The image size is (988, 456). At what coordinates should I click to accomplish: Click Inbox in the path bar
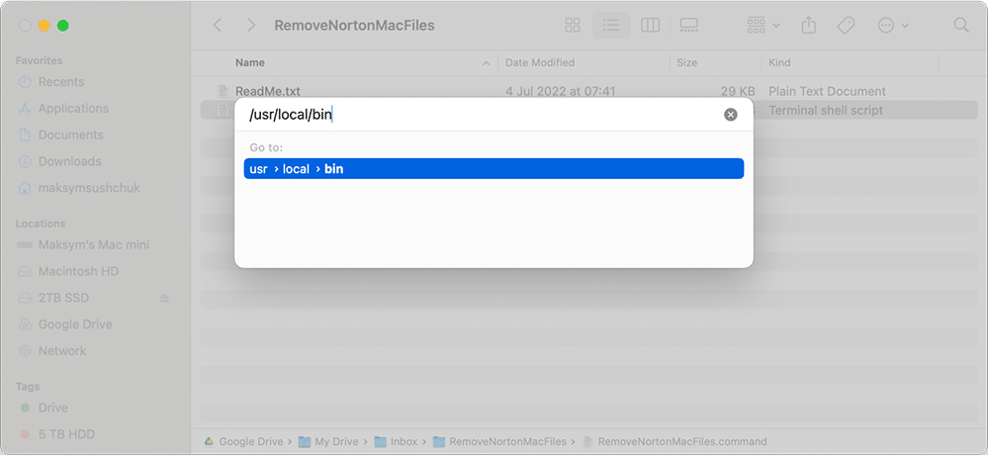395,441
